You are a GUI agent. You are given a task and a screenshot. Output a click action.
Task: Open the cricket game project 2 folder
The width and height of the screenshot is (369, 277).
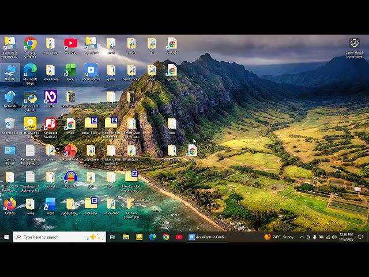point(111,155)
